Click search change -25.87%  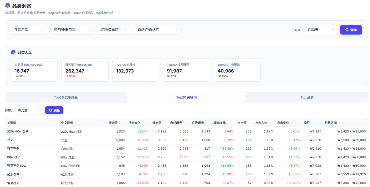[x=142, y=157]
